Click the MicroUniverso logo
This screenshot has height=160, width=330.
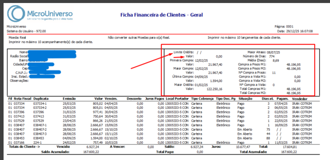pos(40,14)
